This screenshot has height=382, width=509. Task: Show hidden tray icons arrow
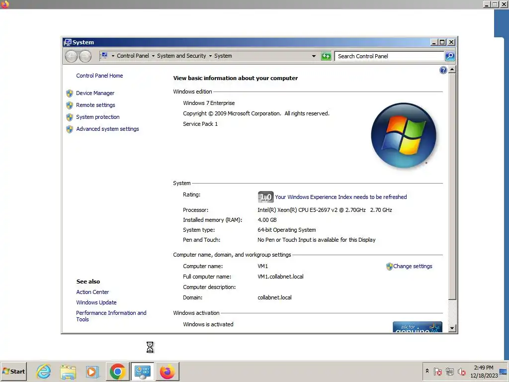[427, 371]
